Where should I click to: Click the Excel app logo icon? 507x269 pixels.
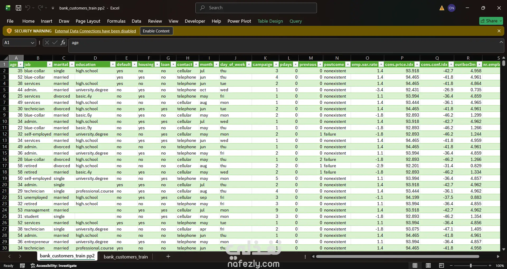pos(8,8)
